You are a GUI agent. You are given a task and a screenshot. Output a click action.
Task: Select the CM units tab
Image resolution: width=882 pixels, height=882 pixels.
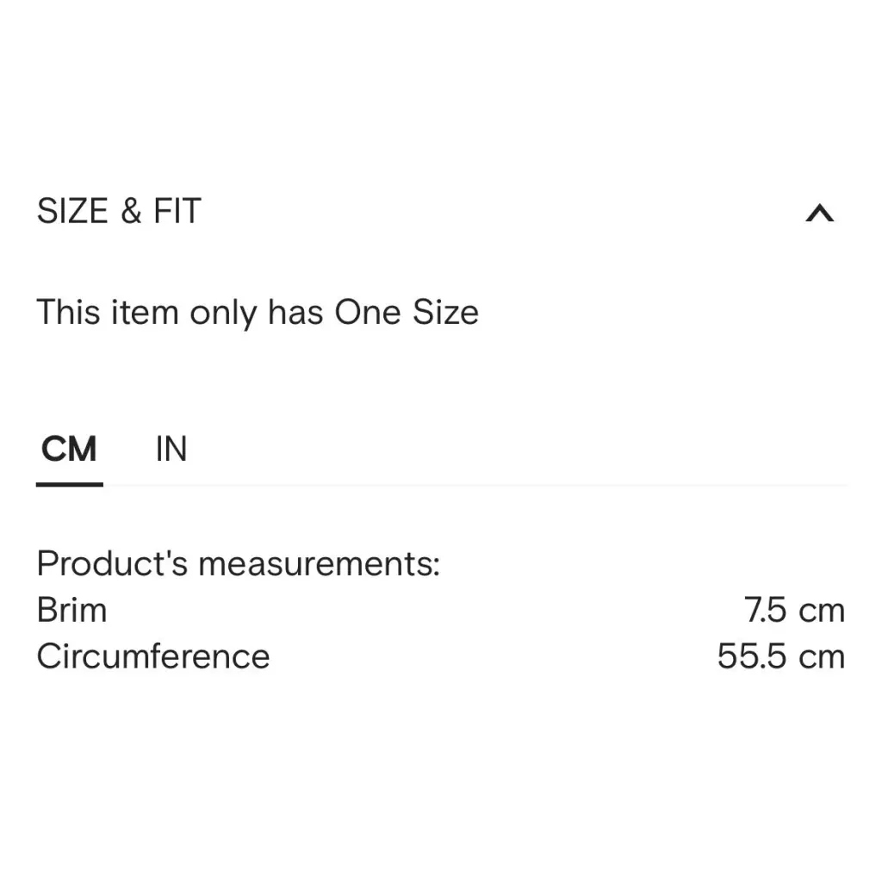(69, 449)
